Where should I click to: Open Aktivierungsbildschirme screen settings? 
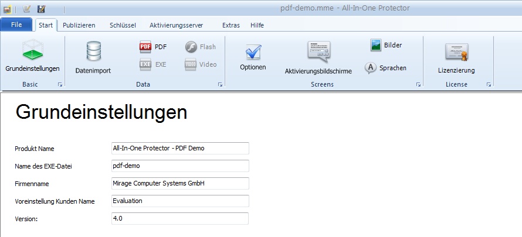coord(318,51)
